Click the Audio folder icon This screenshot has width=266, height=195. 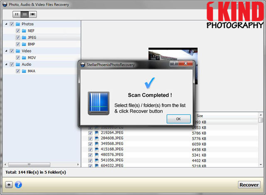(x=18, y=65)
